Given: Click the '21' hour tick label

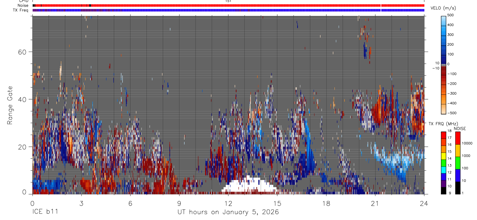Looking at the screenshot, I should tap(375, 203).
